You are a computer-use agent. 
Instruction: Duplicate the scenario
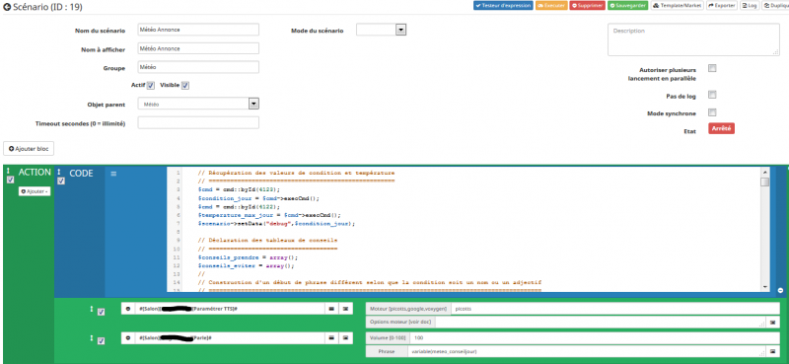pos(775,6)
